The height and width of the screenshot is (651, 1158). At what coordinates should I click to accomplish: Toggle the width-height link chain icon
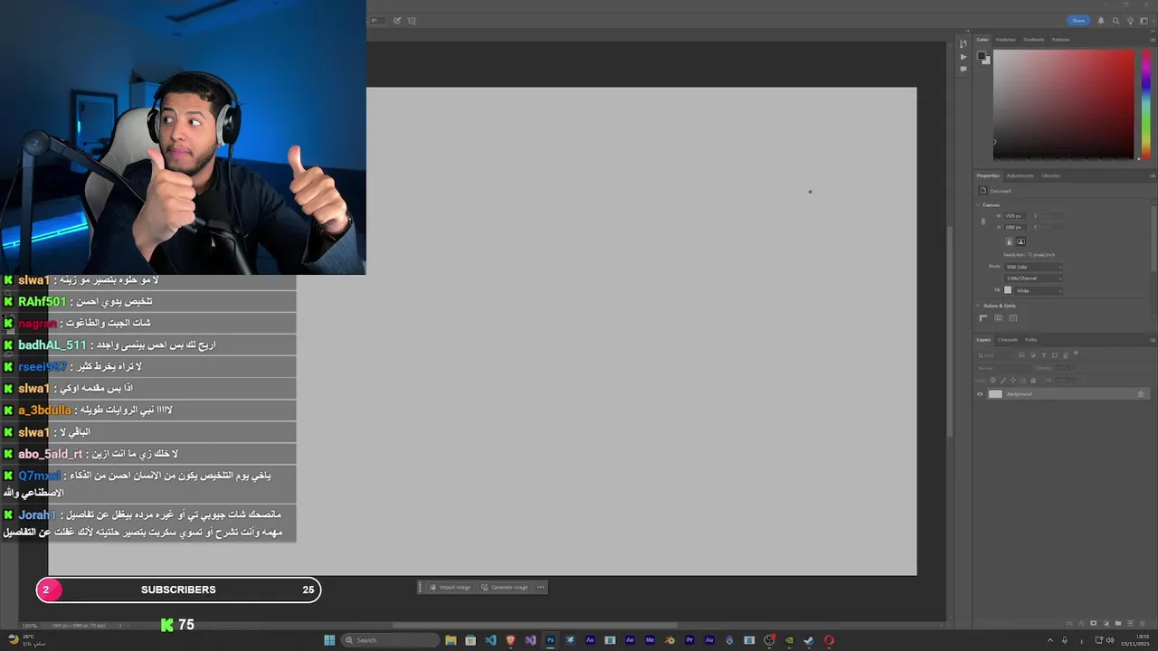point(983,222)
